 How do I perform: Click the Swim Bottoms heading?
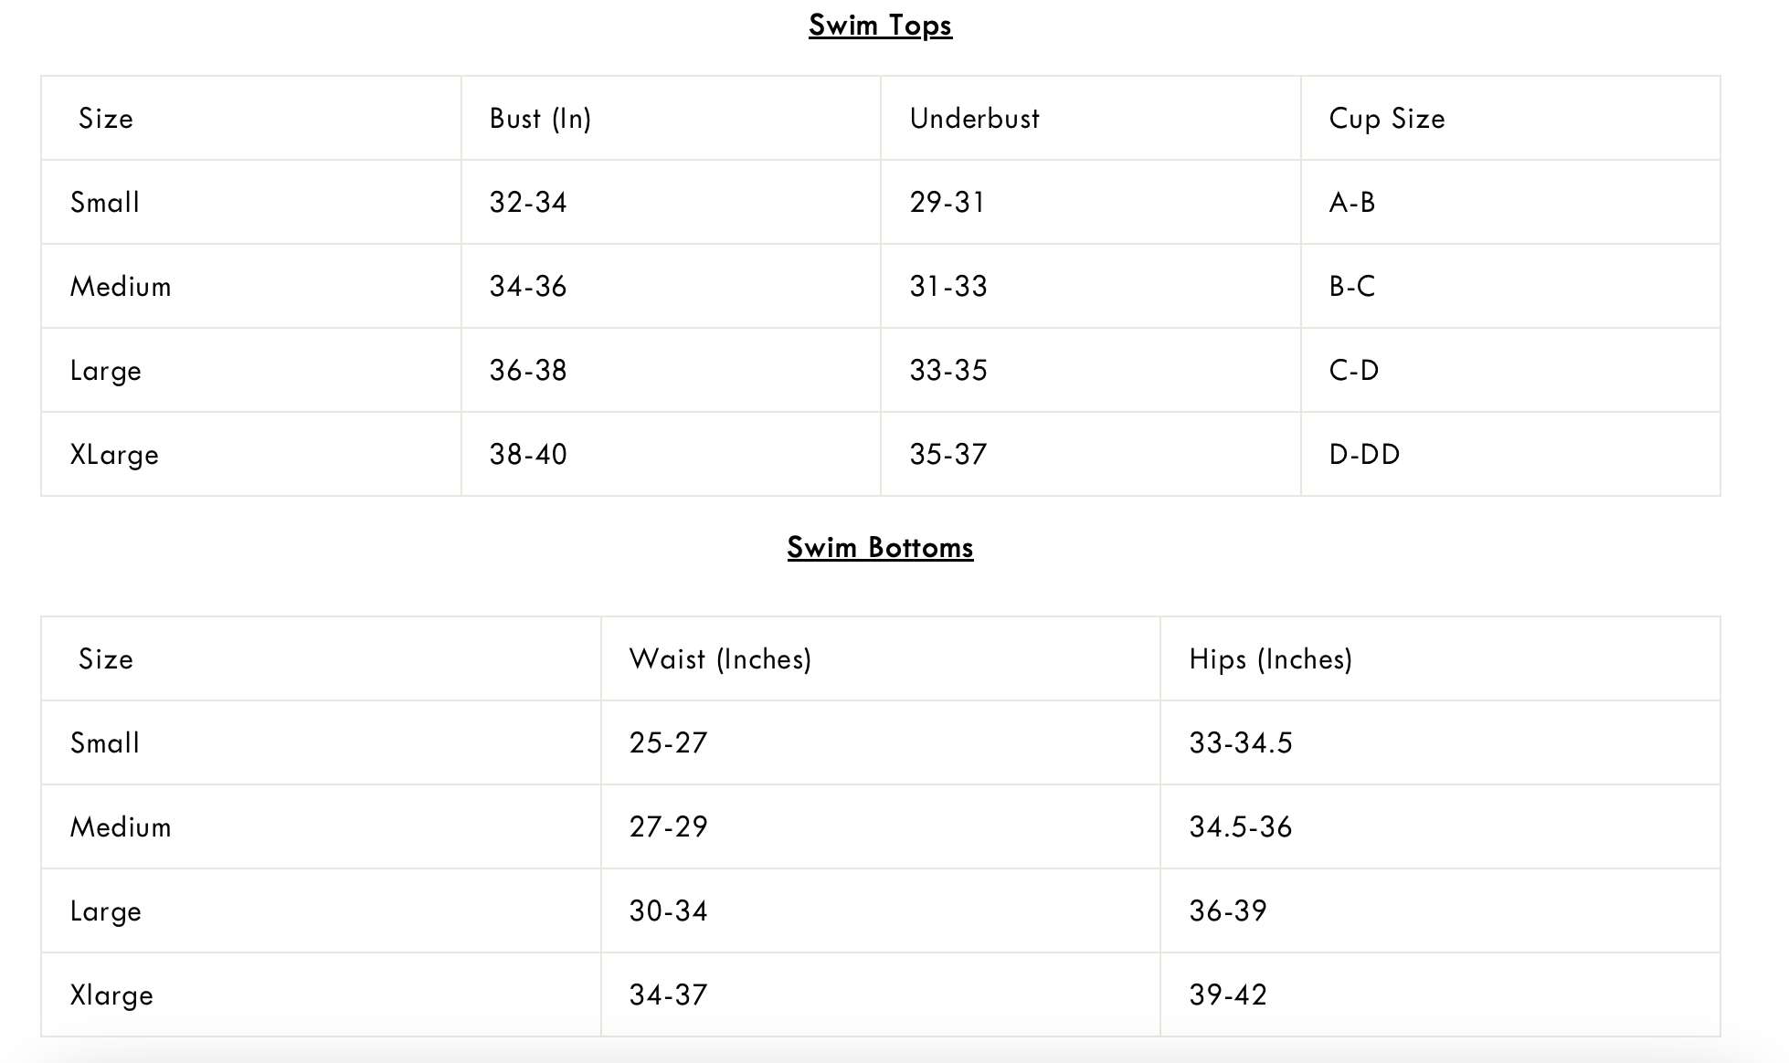(x=880, y=548)
